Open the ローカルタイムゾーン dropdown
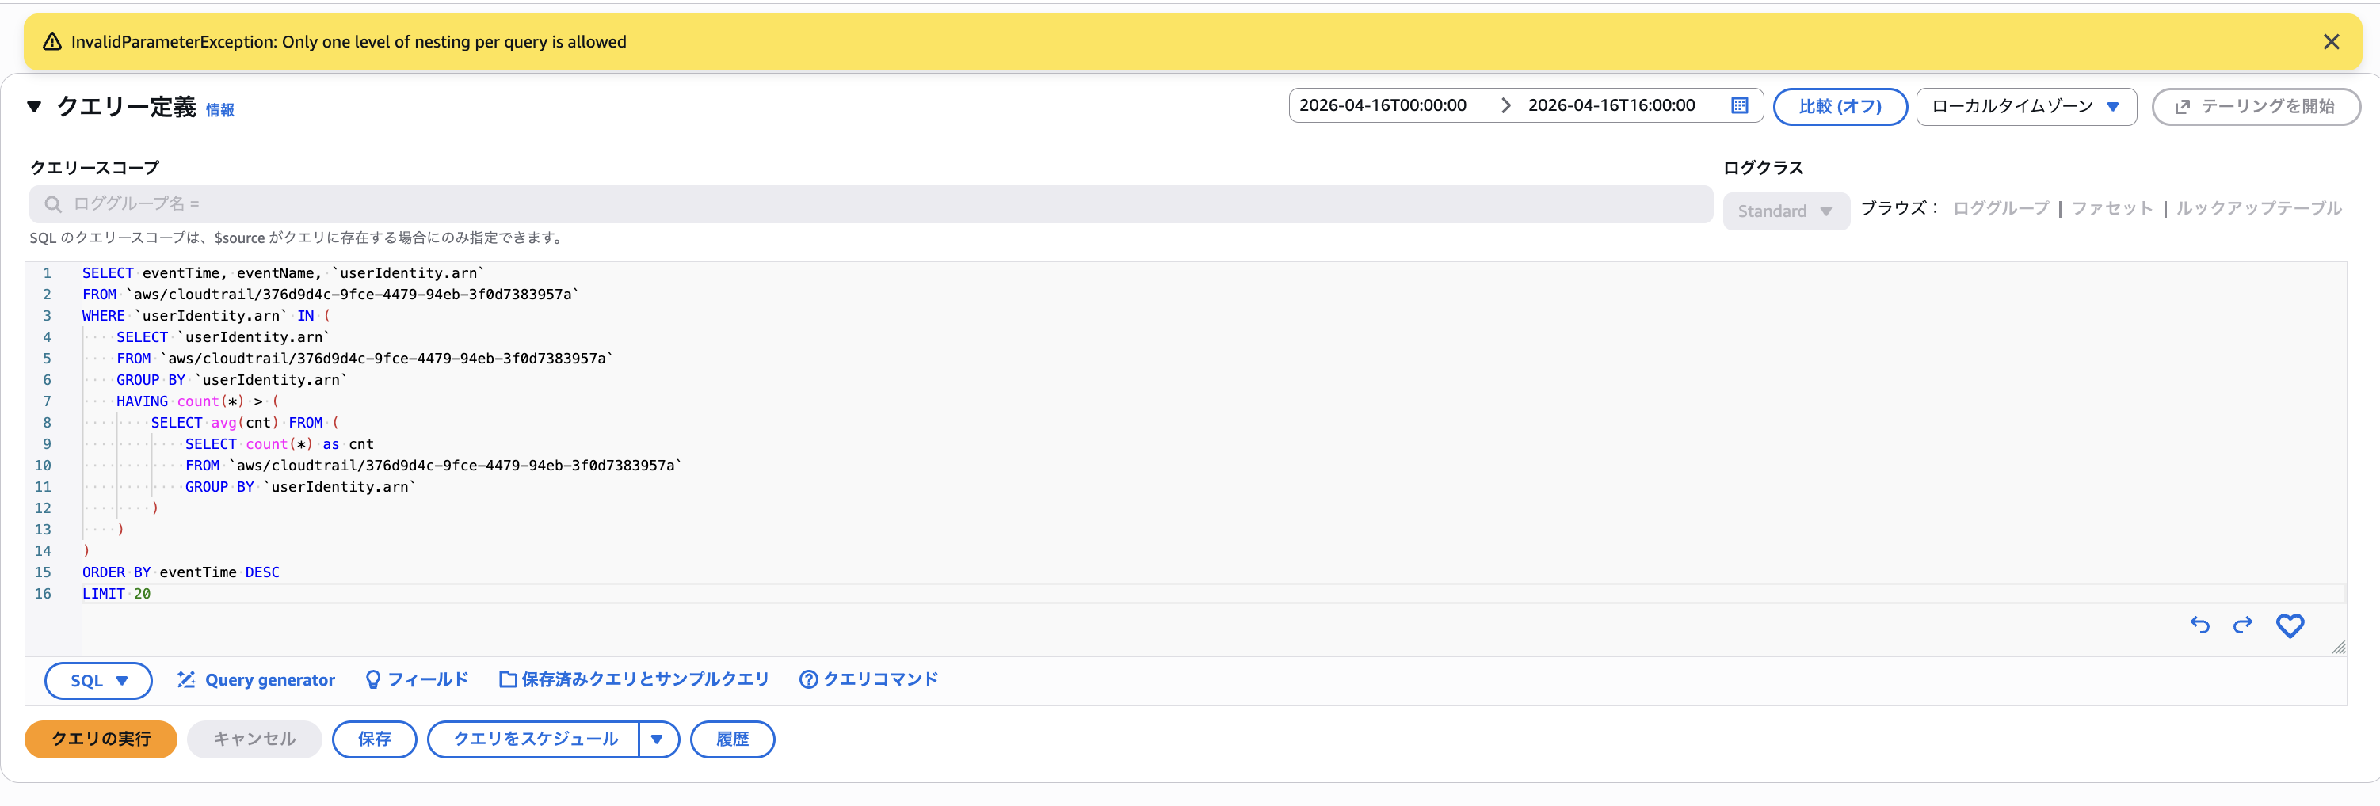This screenshot has height=806, width=2380. pos(2026,106)
